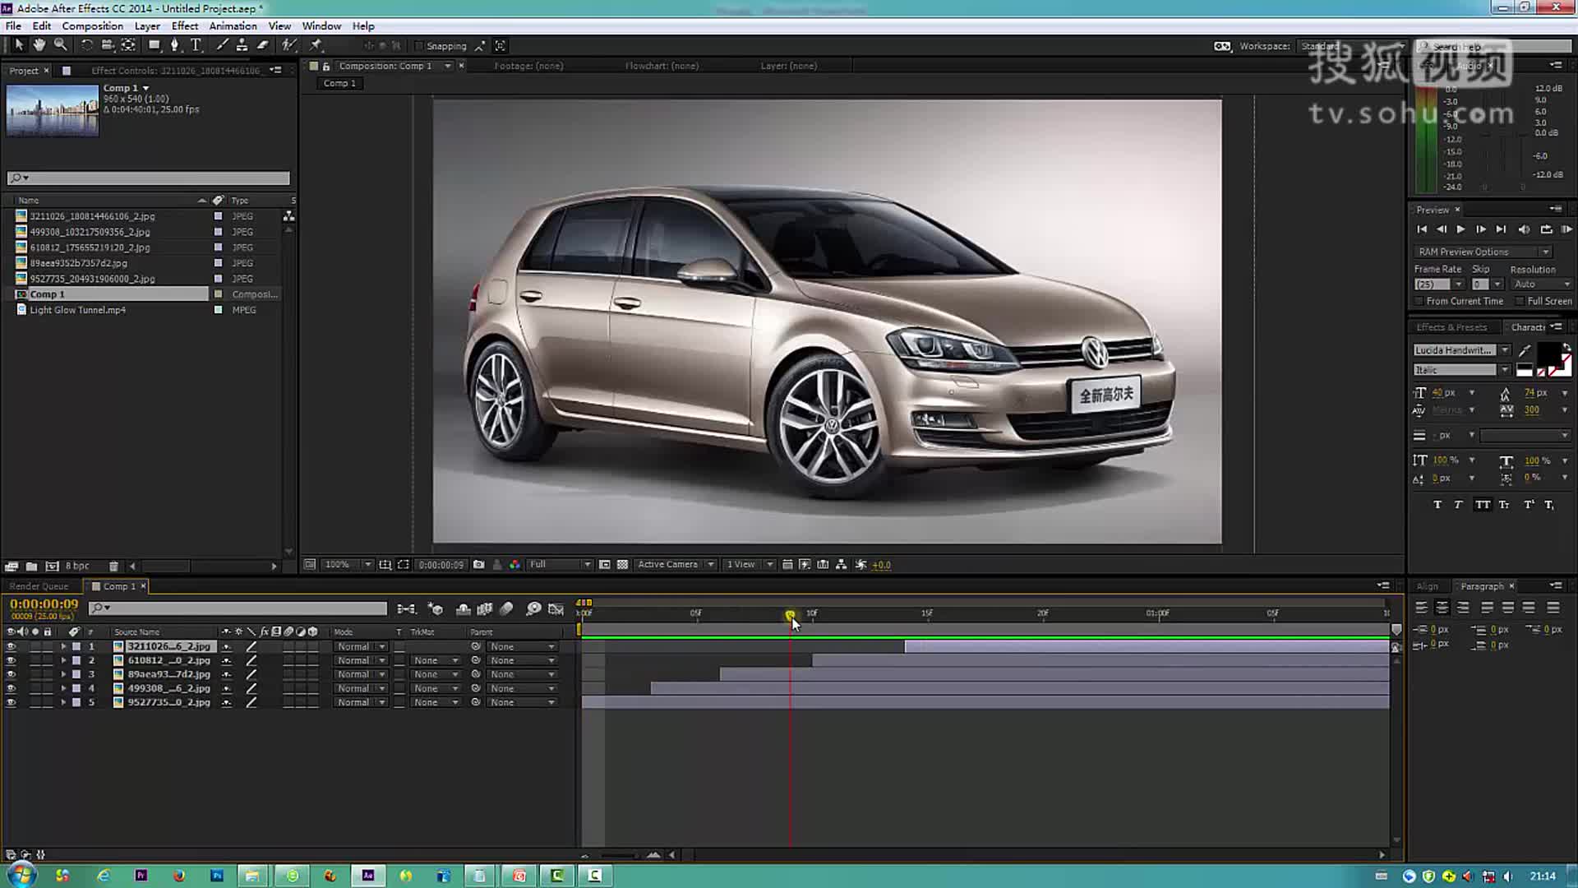The height and width of the screenshot is (888, 1578).
Task: Create a new folder in Project panel
Action: coord(31,567)
